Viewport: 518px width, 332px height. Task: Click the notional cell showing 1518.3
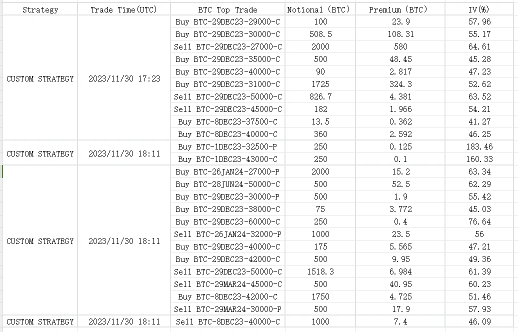coord(320,271)
